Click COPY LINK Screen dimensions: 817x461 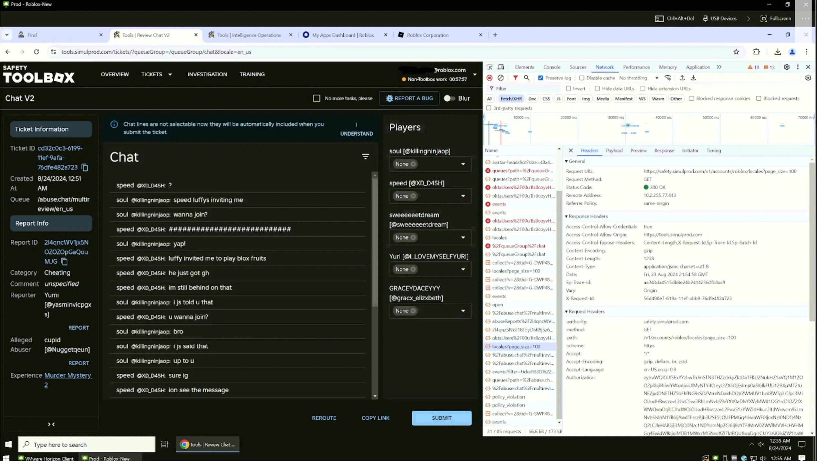pyautogui.click(x=375, y=418)
